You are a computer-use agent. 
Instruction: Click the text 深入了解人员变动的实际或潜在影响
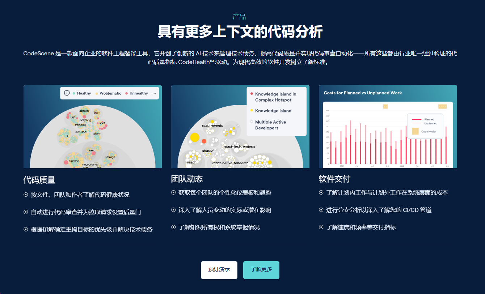point(225,210)
